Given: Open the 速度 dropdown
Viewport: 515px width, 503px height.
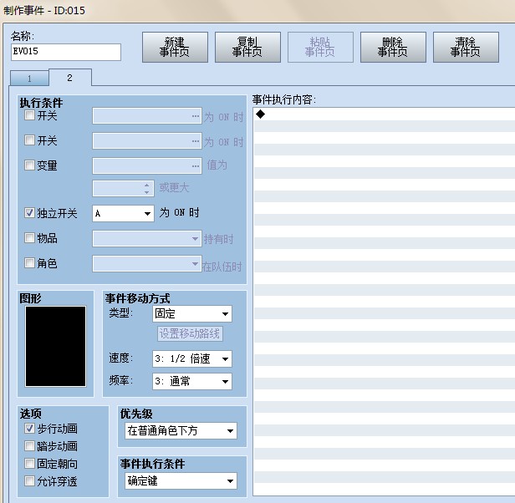Looking at the screenshot, I should click(192, 358).
